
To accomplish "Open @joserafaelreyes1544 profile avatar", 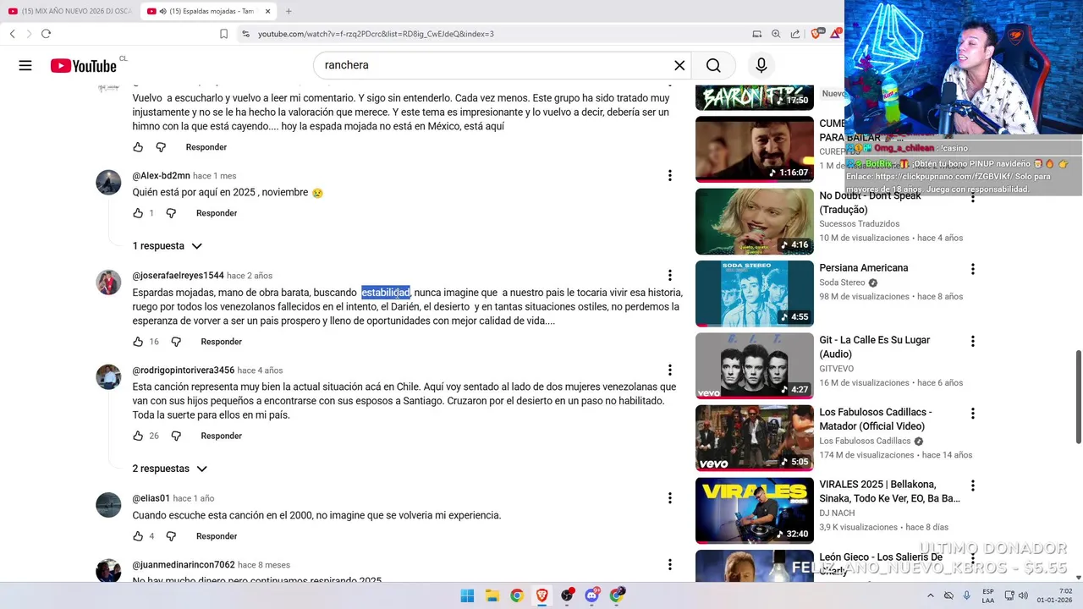I will (x=108, y=283).
